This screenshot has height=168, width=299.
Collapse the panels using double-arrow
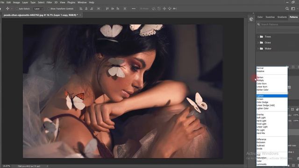pyautogui.click(x=253, y=13)
